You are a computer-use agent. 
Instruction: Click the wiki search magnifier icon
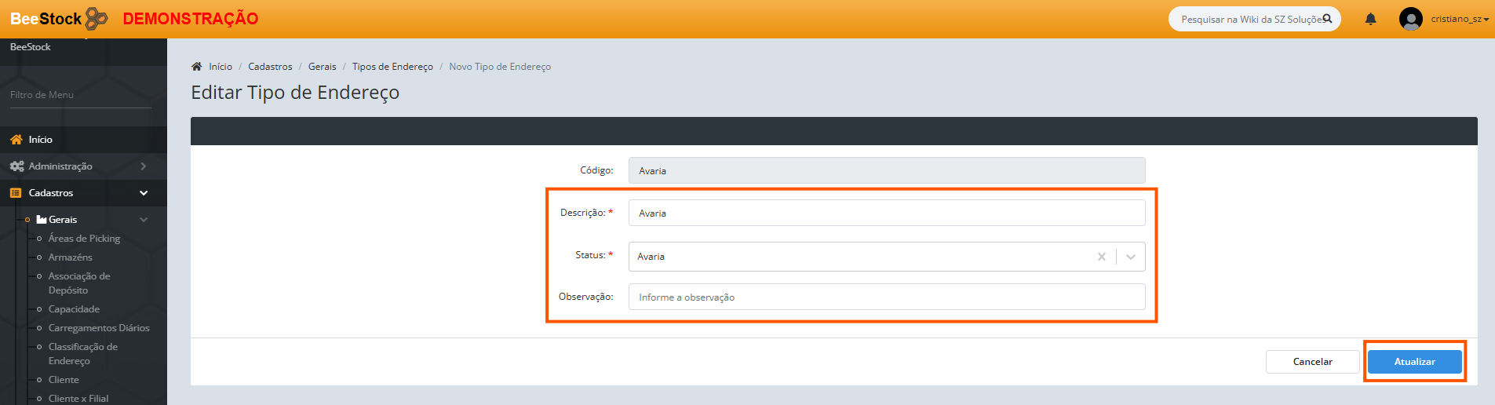(x=1327, y=19)
